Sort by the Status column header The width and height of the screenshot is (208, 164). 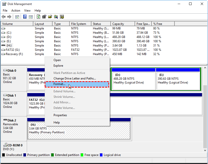click(x=101, y=24)
